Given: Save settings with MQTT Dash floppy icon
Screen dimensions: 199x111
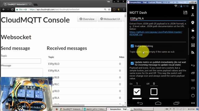Looking at the screenshot, I should point(185,12).
